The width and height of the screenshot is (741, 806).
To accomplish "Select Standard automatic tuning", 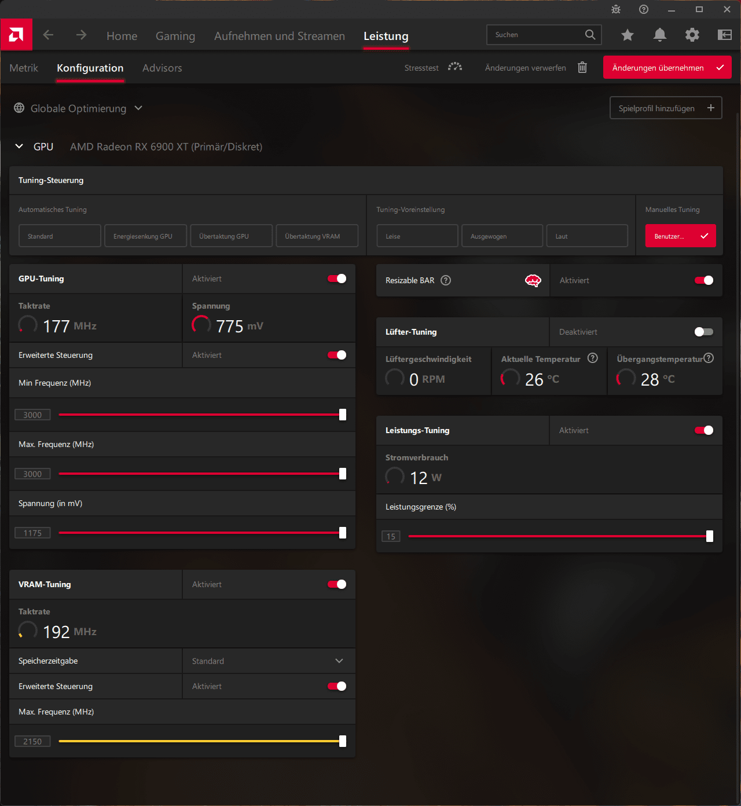I will point(60,236).
